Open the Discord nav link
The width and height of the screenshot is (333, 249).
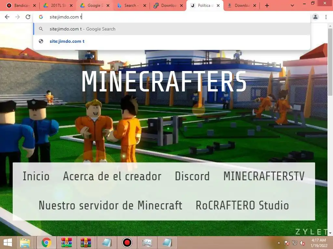click(x=192, y=176)
